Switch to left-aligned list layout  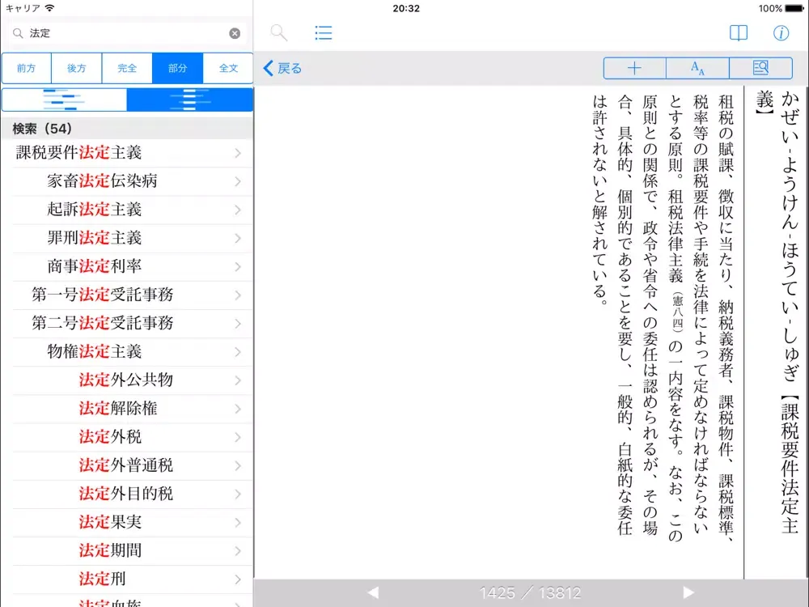point(64,100)
